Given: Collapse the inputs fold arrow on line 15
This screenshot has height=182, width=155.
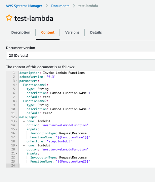Looking at the screenshot, I should [16, 129].
